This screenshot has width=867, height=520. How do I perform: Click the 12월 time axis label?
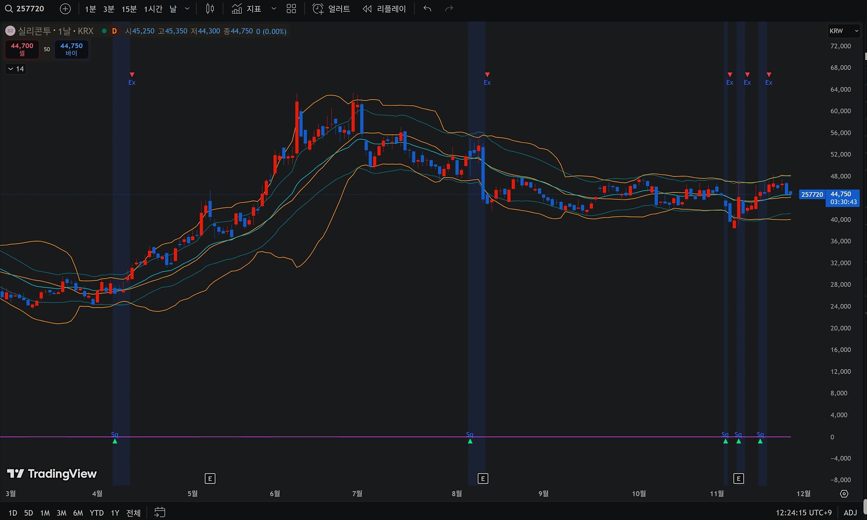coord(803,494)
